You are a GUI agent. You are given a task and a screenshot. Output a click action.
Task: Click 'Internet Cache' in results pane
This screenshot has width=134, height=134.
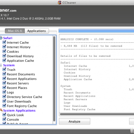[x=75, y=66]
